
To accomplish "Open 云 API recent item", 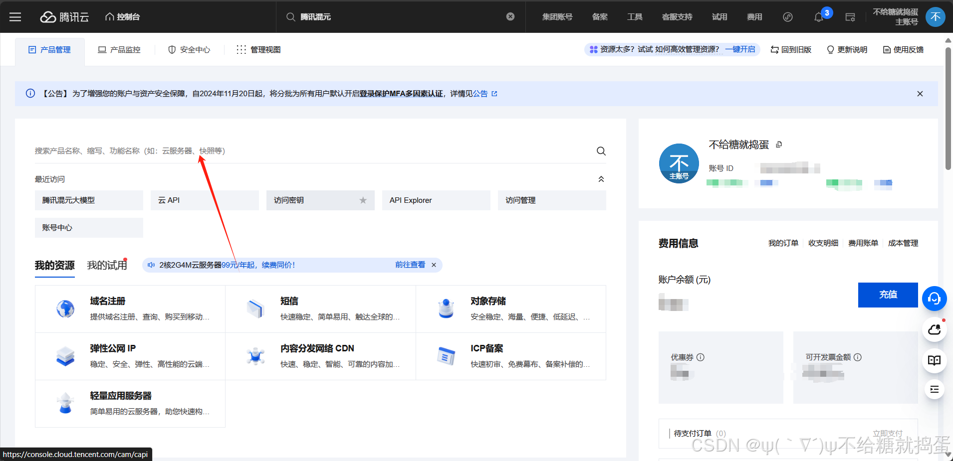I will pyautogui.click(x=205, y=200).
